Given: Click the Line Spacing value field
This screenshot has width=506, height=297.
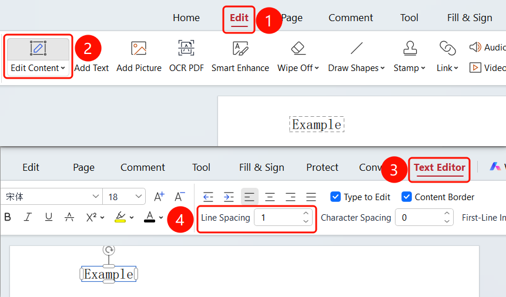Looking at the screenshot, I should tap(283, 217).
